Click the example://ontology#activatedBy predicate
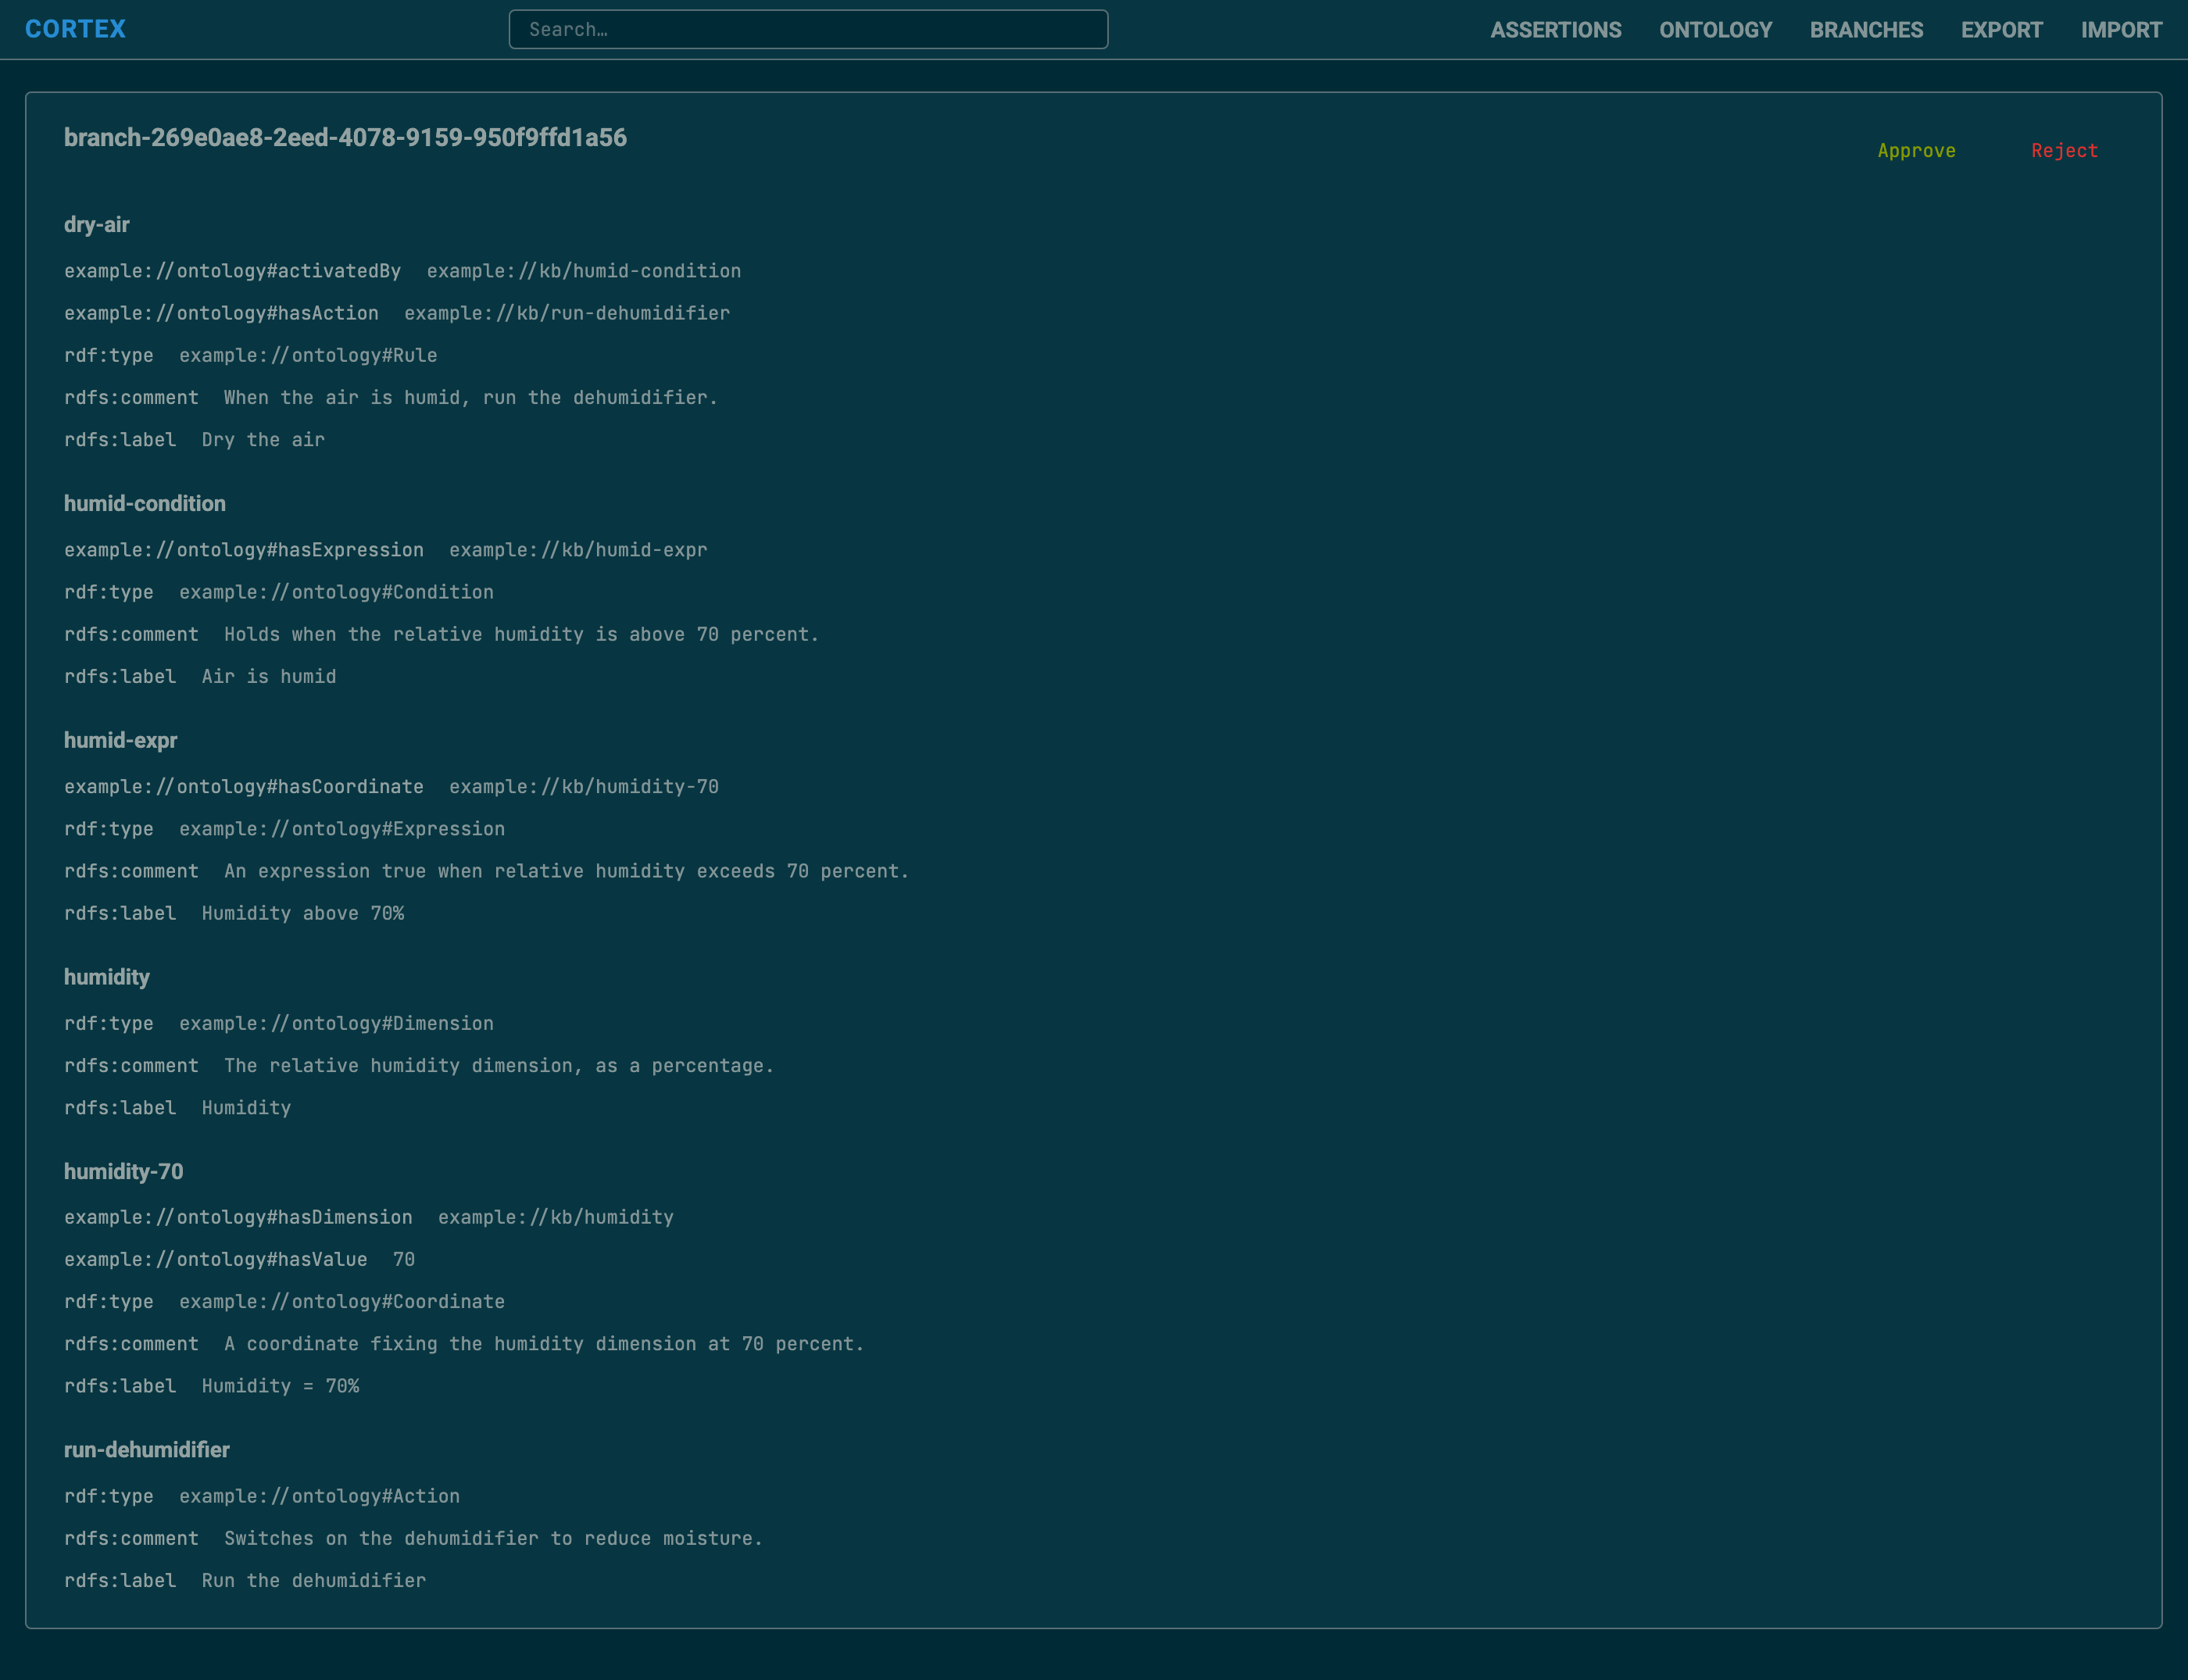The height and width of the screenshot is (1680, 2188). click(x=232, y=271)
